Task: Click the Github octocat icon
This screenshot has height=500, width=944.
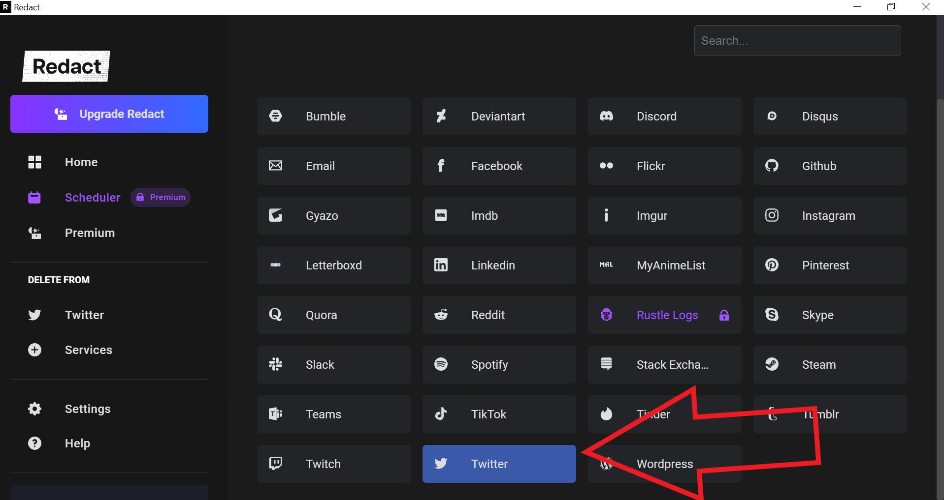Action: coord(772,166)
